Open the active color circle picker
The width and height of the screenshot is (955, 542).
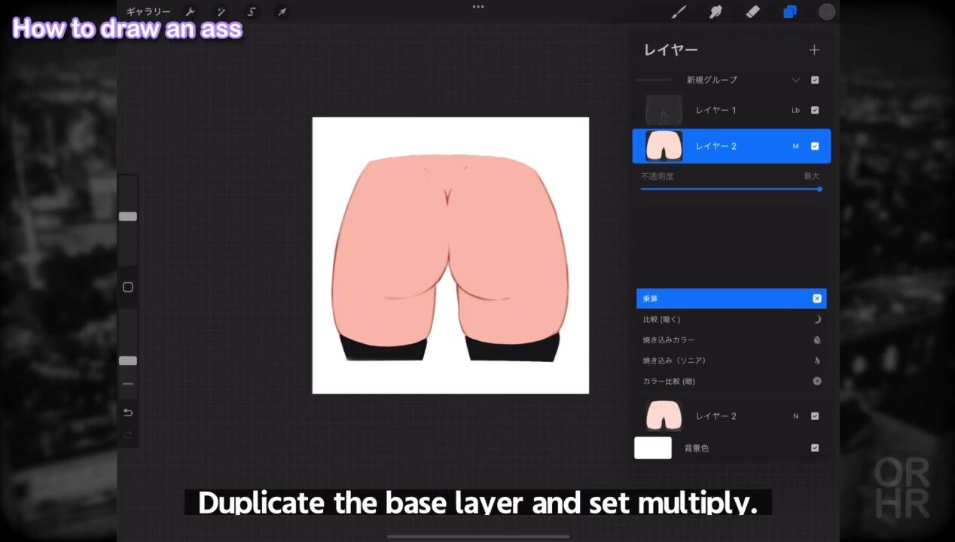[x=827, y=12]
